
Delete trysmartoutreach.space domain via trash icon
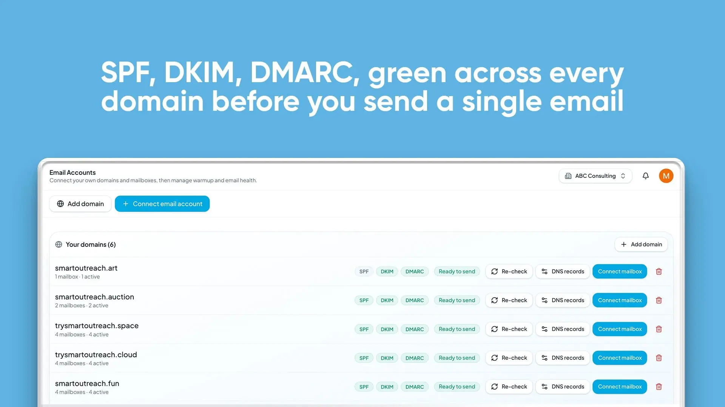click(x=659, y=329)
